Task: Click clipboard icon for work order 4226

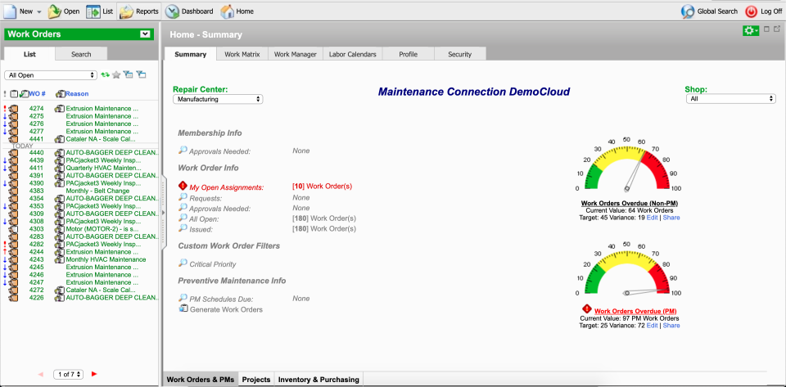Action: click(x=13, y=297)
